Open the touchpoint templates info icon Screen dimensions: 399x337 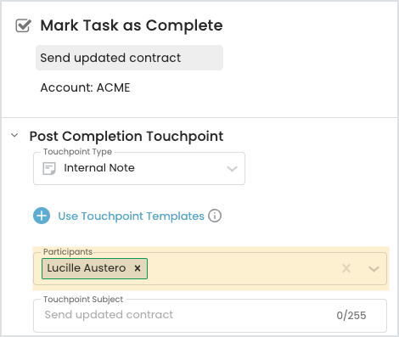[x=215, y=216]
